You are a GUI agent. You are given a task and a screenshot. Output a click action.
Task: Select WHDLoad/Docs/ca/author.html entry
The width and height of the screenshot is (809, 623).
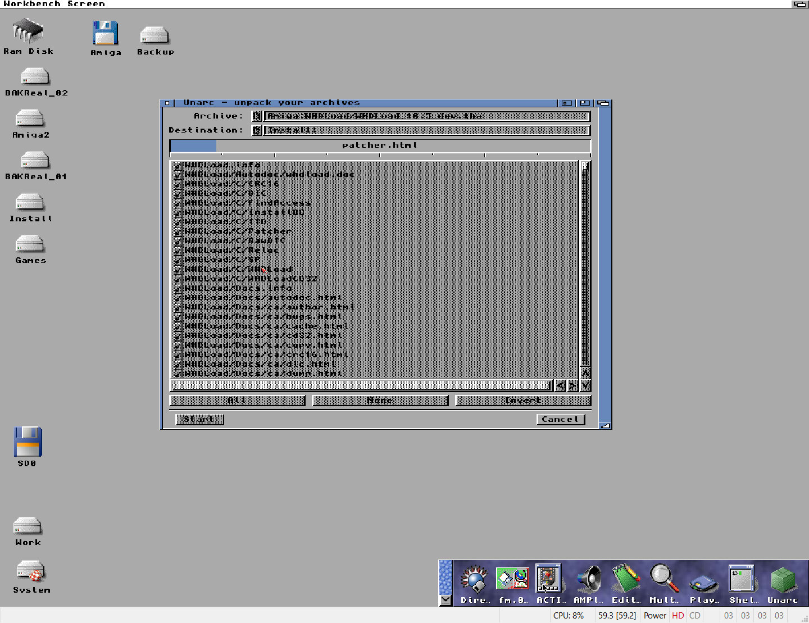pos(270,308)
